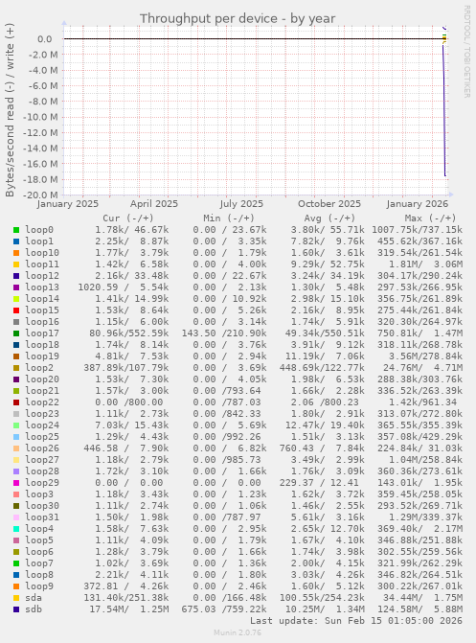The width and height of the screenshot is (476, 643).
Task: Click loop22's current value '0.00 /800.00'
Action: 128,402
